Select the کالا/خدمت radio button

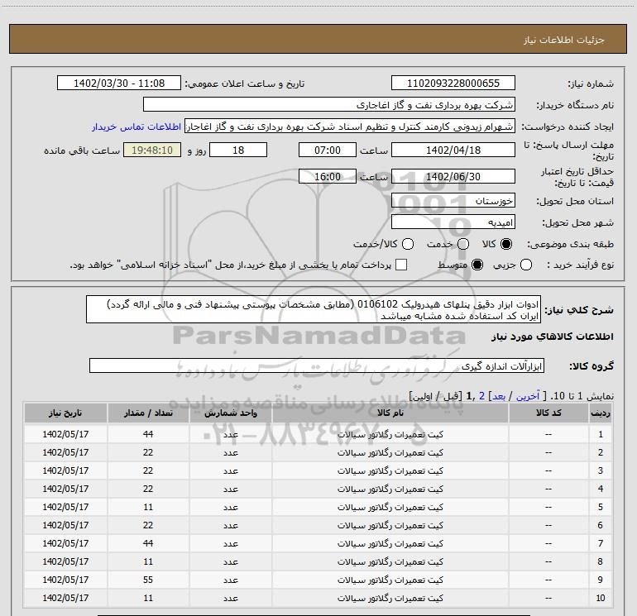pyautogui.click(x=408, y=244)
